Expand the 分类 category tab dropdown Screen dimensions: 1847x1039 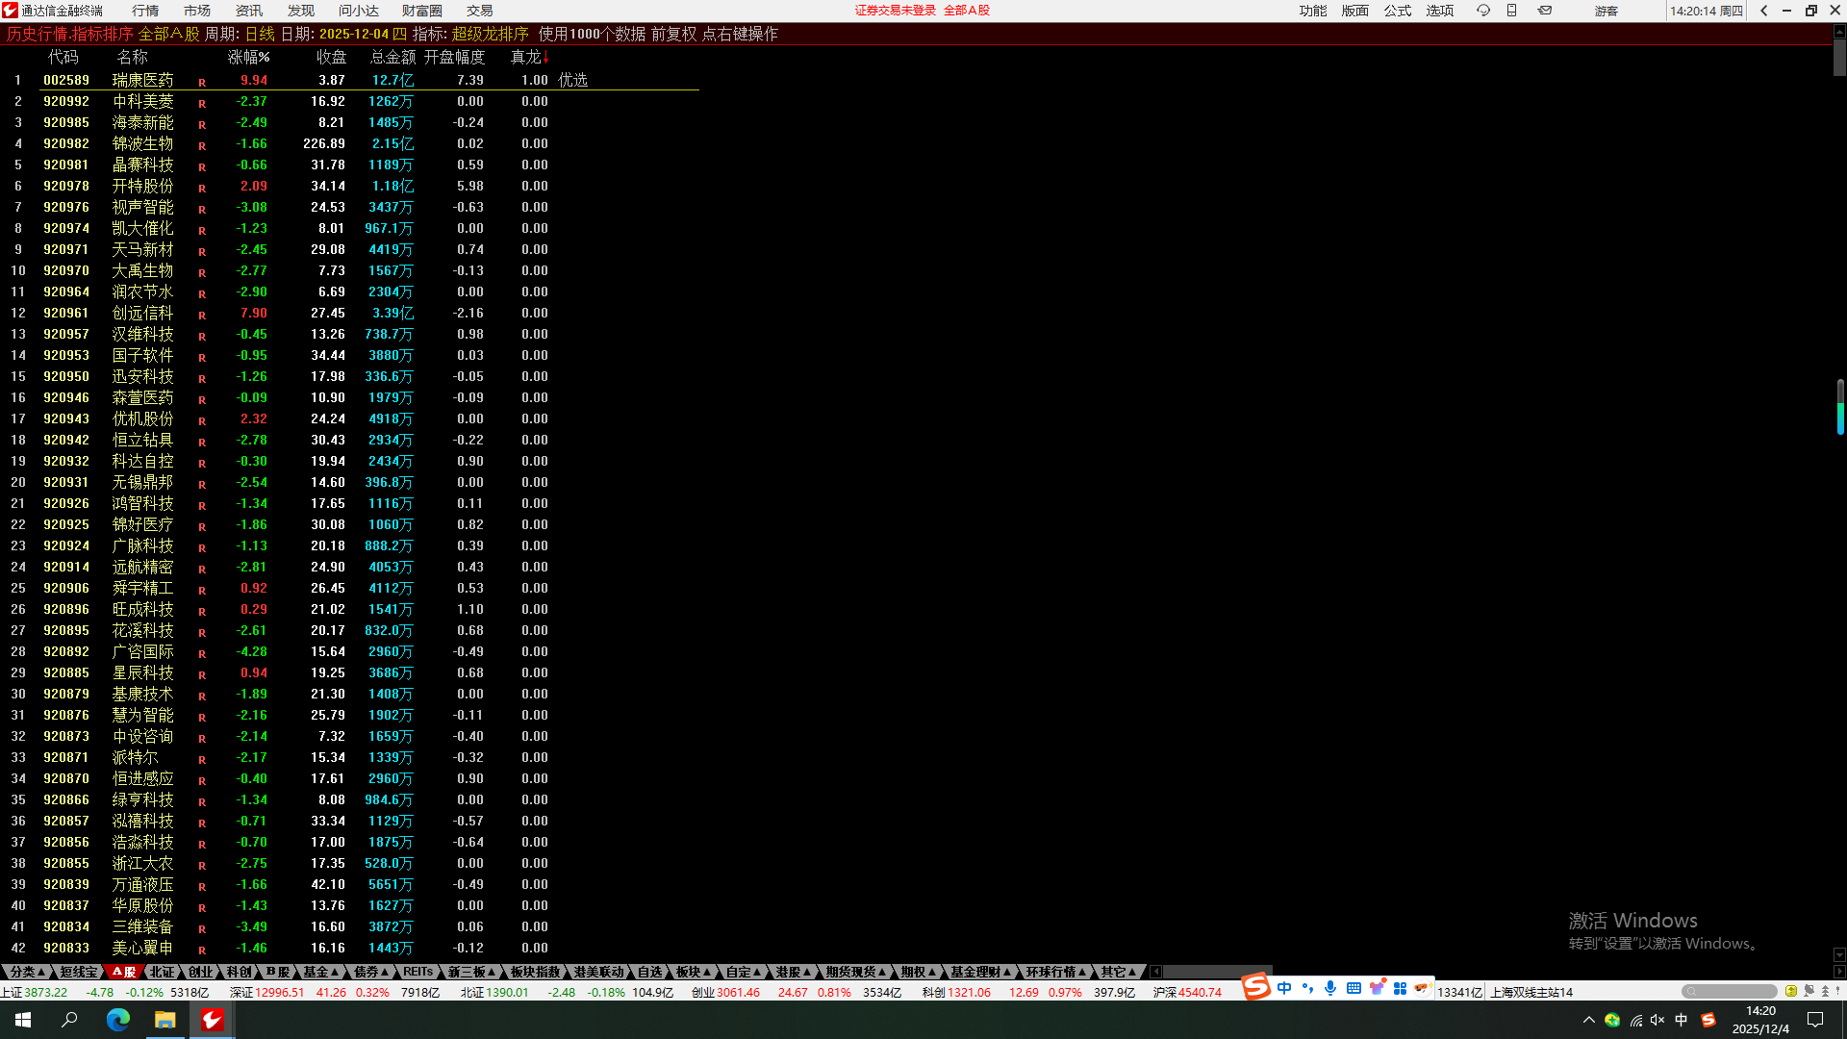[x=28, y=972]
